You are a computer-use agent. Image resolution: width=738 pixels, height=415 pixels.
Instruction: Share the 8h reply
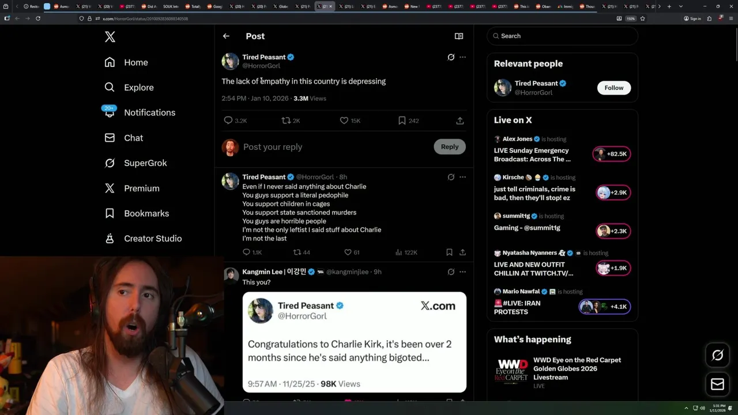pos(462,252)
